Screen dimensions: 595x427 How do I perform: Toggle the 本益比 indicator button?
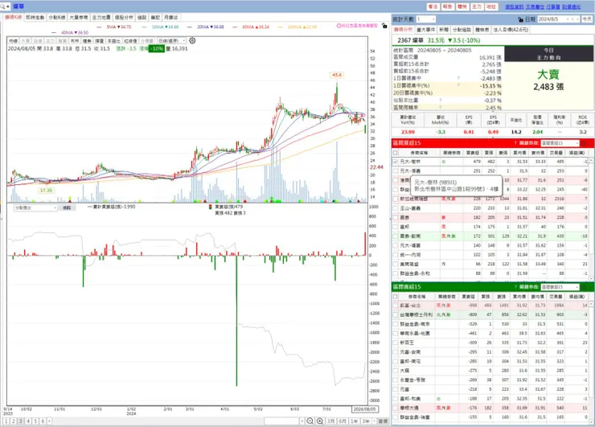[114, 41]
